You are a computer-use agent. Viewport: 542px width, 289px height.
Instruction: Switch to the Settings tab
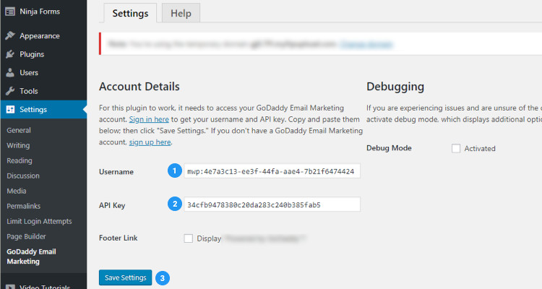click(x=130, y=13)
